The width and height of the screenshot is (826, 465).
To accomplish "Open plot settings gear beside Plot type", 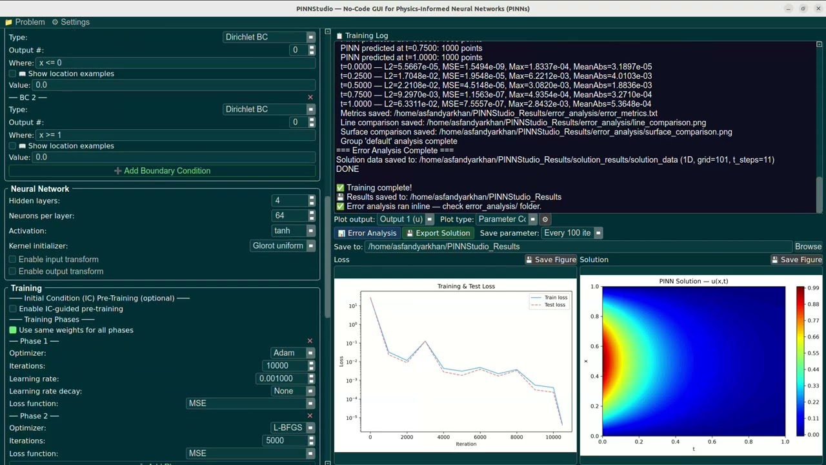I will tap(545, 220).
